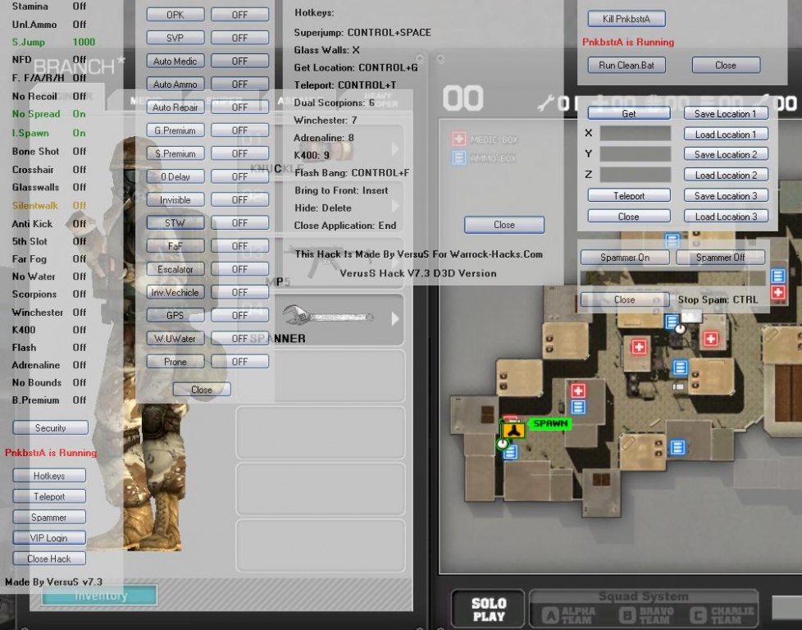Click the yellow spawn point icon on map
This screenshot has height=630, width=802.
[x=513, y=431]
